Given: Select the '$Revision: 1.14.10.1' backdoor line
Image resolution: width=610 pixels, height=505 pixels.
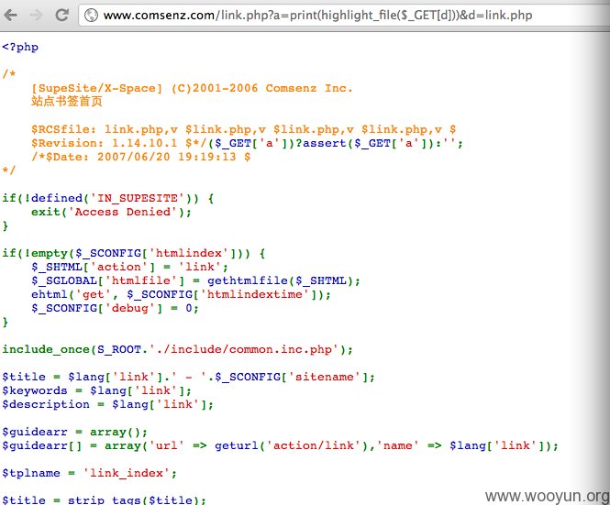Looking at the screenshot, I should (x=247, y=143).
